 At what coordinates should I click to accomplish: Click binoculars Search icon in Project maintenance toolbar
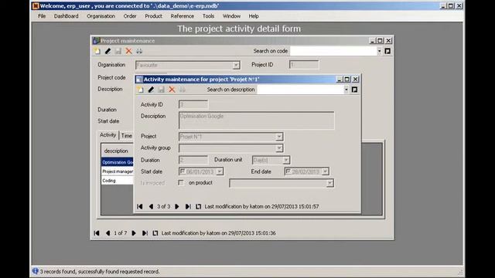click(x=139, y=51)
